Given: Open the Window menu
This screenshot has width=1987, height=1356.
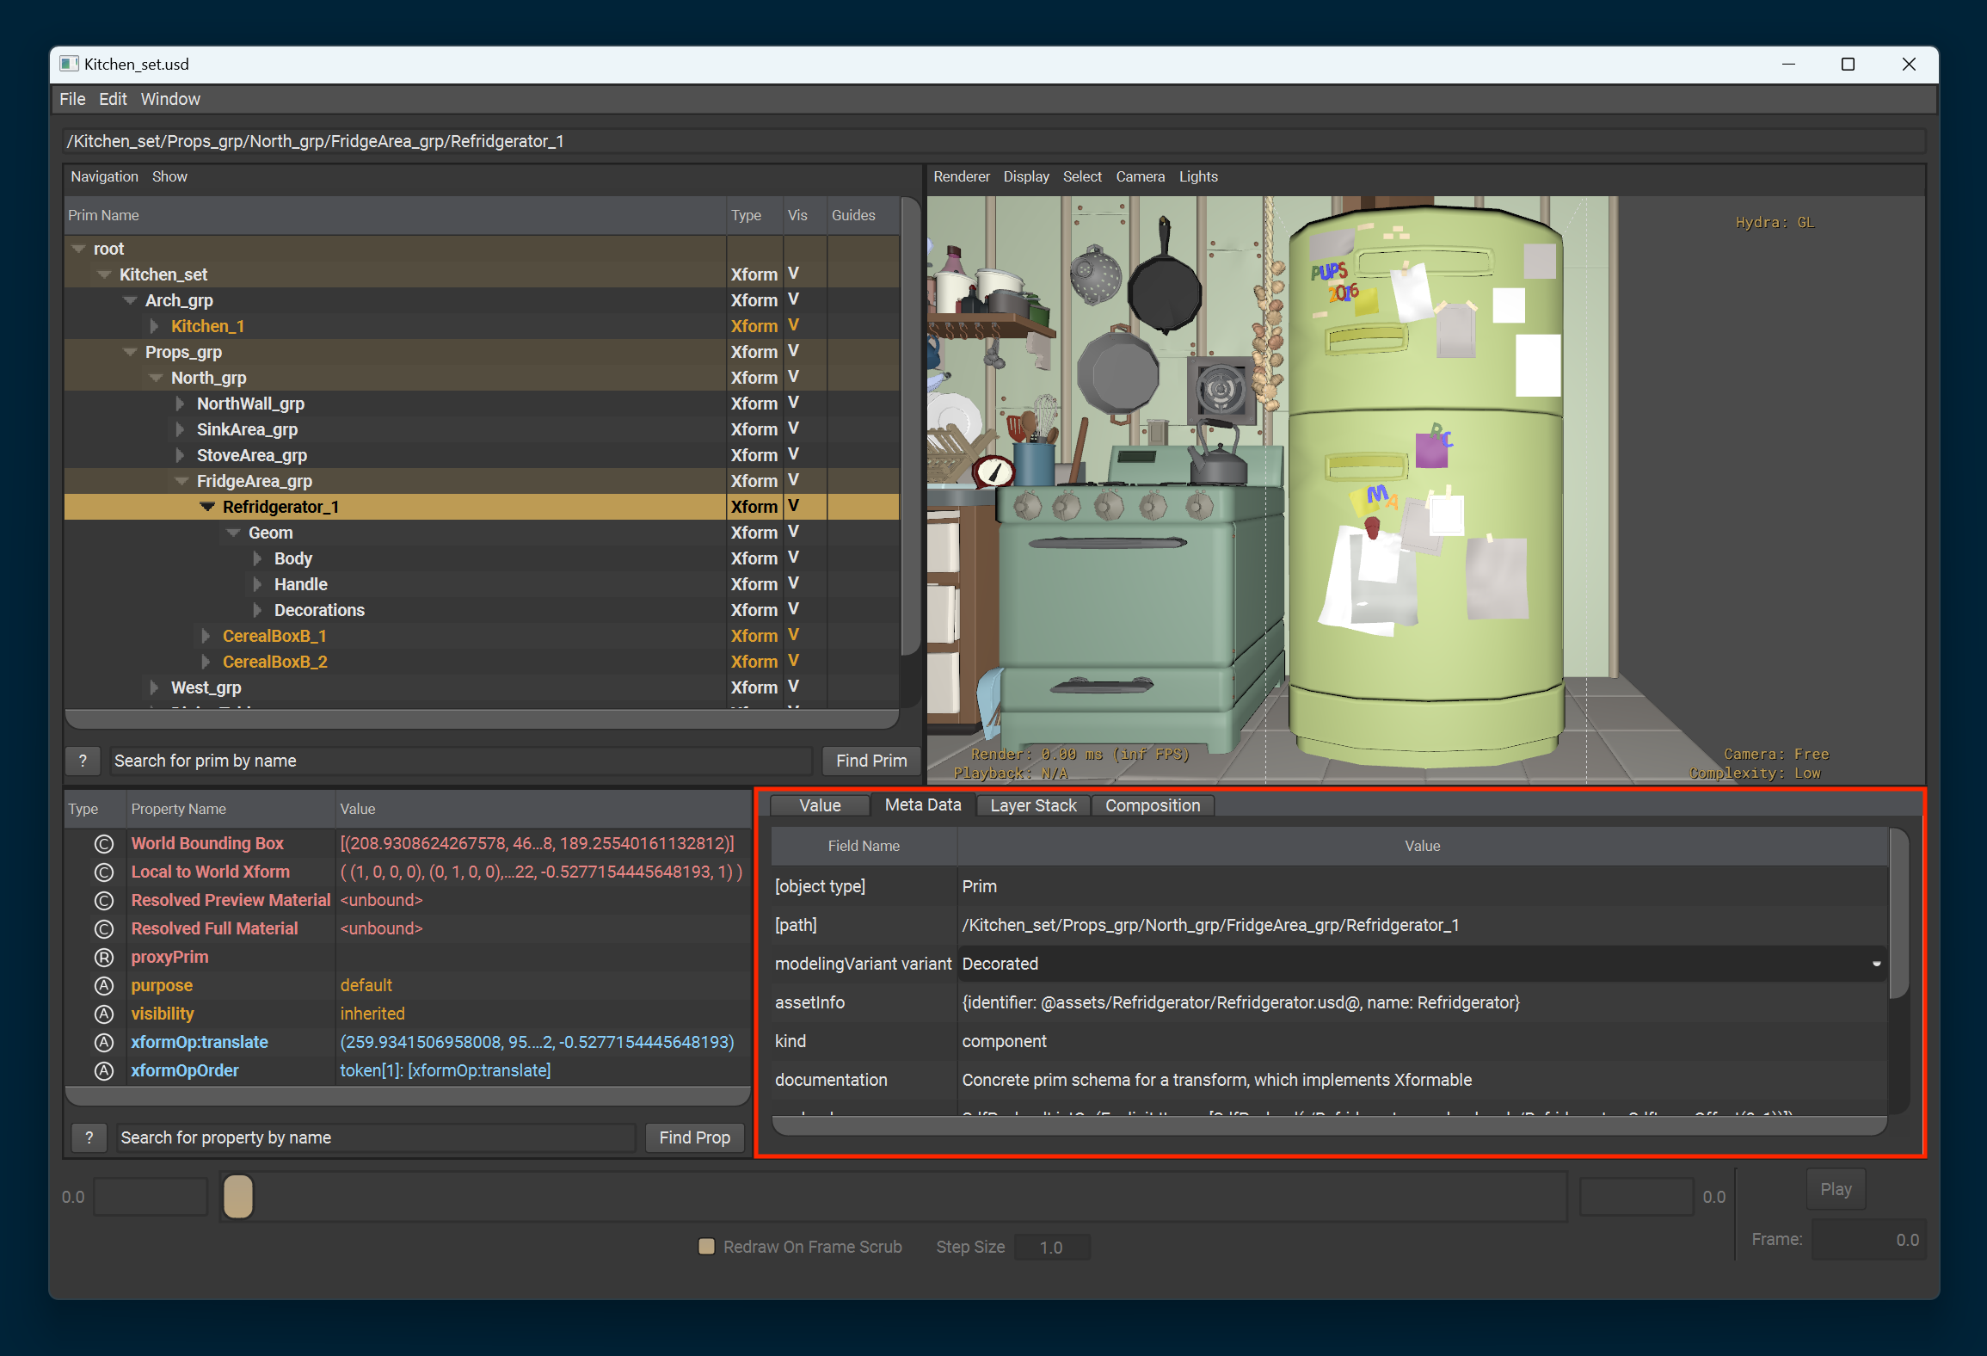Looking at the screenshot, I should tap(170, 99).
